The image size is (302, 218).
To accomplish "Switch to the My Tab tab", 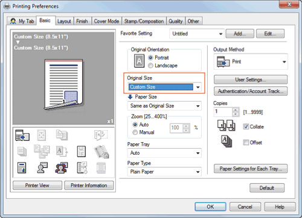I will 22,21.
